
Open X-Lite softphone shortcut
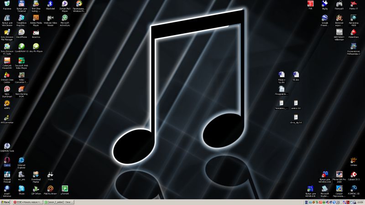[50, 176]
